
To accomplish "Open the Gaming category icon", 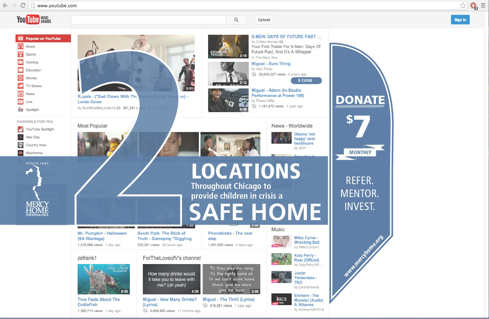I will pos(21,62).
